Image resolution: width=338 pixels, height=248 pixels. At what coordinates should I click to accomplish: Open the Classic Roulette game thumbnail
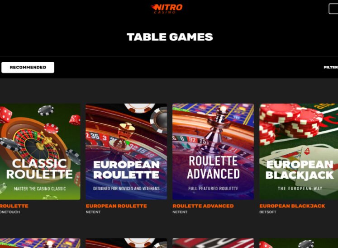(x=40, y=152)
